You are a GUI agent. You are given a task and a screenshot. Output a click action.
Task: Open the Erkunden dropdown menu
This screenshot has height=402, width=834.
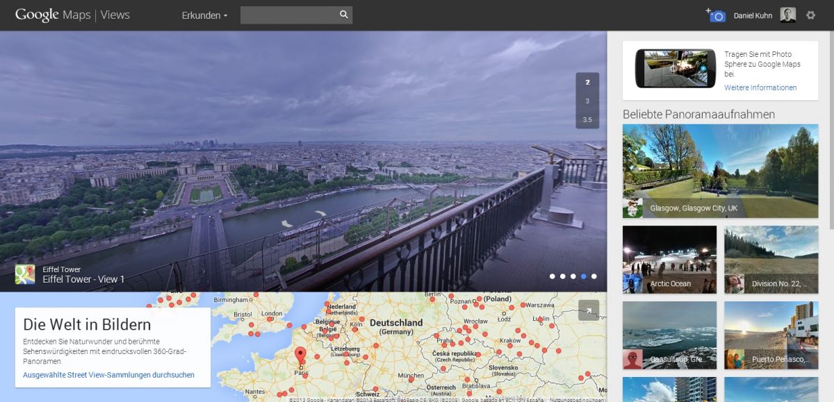pos(204,15)
